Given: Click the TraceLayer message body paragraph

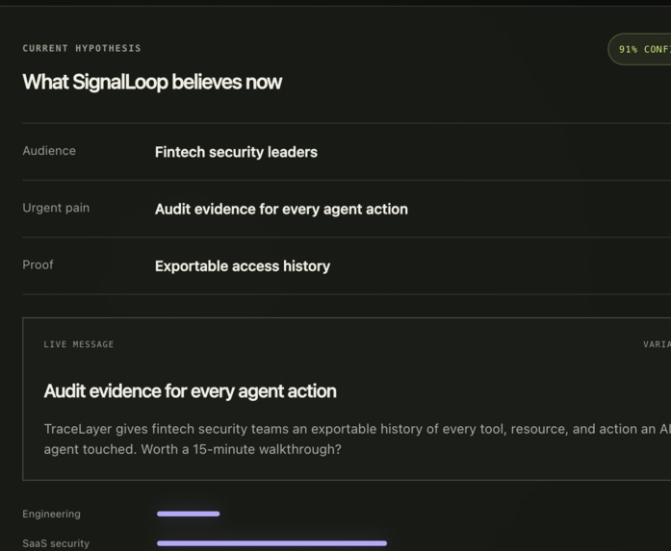Looking at the screenshot, I should [x=357, y=439].
